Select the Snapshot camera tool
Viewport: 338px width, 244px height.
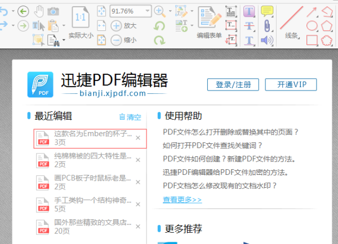[53, 11]
